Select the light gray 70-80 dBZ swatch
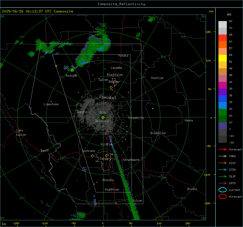 coord(222,25)
